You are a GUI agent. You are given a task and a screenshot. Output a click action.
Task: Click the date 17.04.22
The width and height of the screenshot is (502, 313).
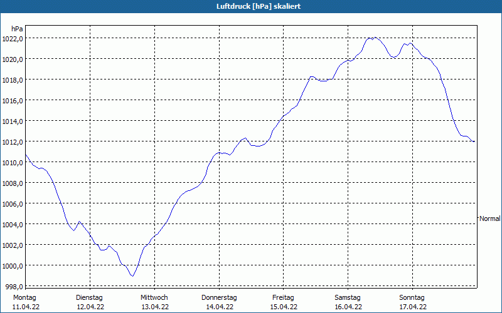point(413,307)
